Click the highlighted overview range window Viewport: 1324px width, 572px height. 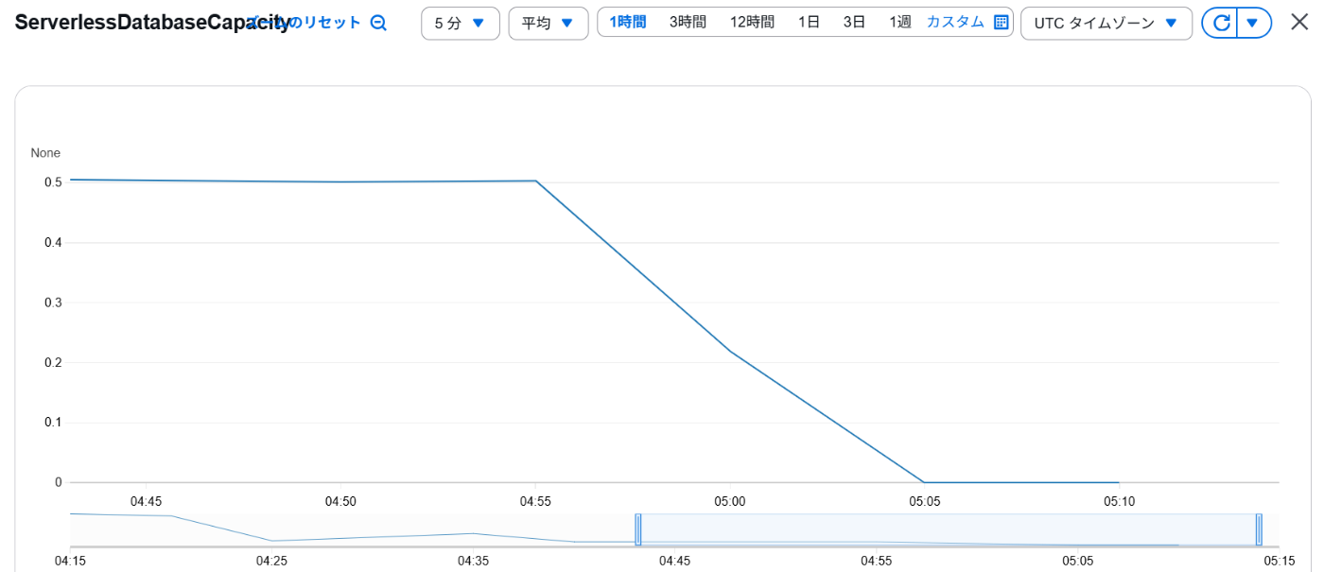coord(949,529)
